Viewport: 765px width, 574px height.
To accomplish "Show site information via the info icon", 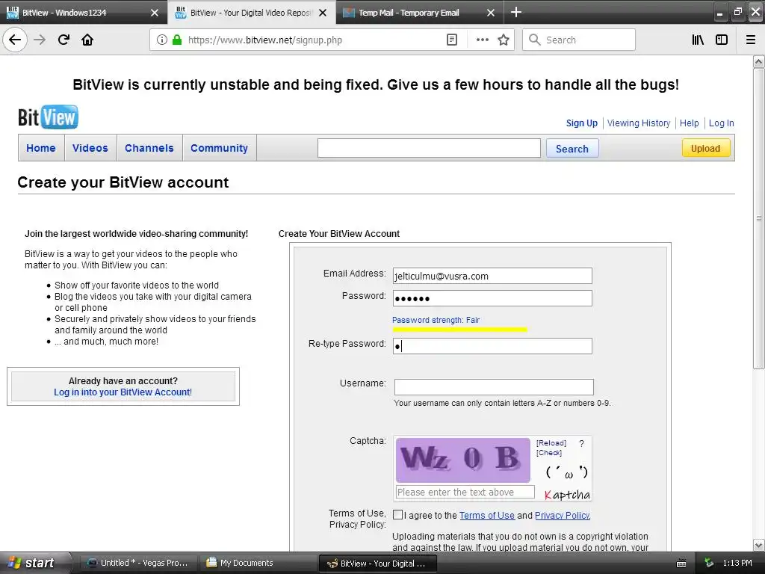I will tap(162, 40).
